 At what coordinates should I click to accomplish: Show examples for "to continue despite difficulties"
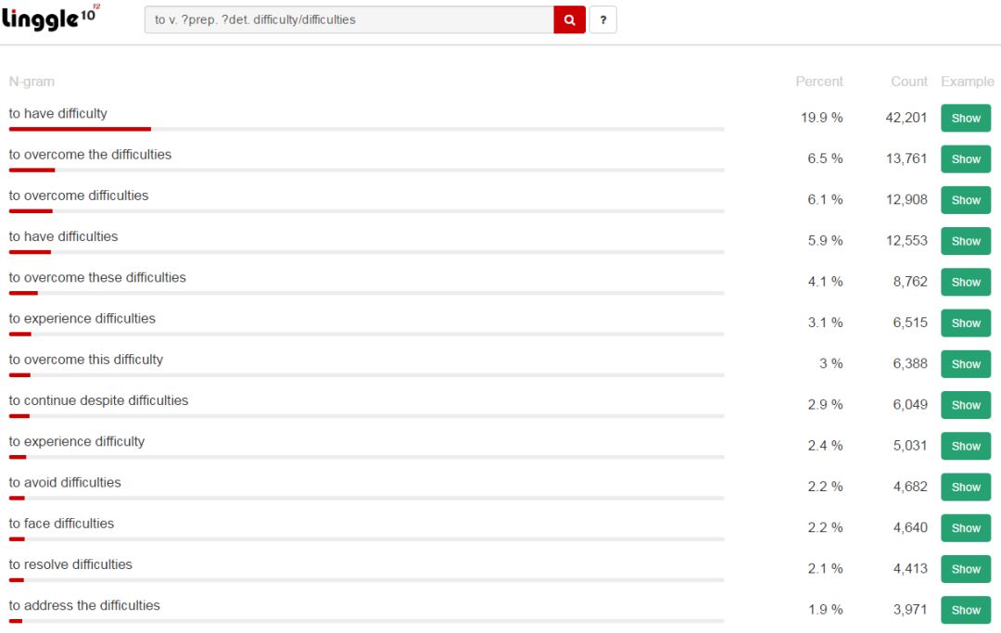[965, 405]
